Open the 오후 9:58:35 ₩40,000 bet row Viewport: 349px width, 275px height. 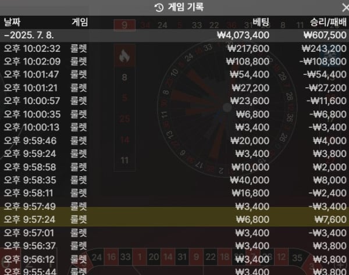[x=174, y=180]
